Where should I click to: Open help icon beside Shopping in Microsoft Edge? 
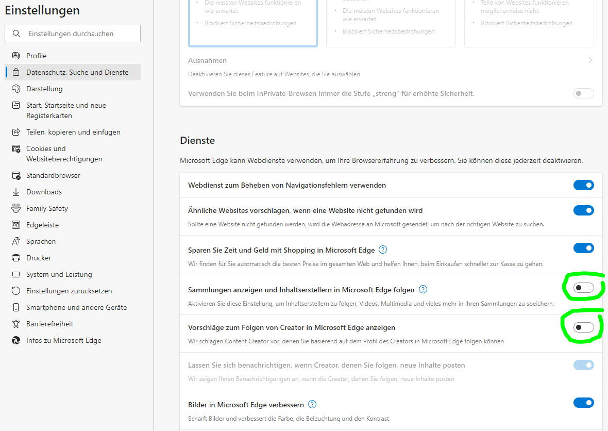click(383, 250)
